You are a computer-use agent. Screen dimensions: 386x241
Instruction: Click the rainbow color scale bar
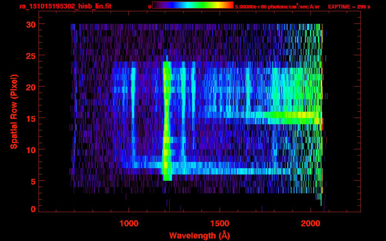[193, 5]
